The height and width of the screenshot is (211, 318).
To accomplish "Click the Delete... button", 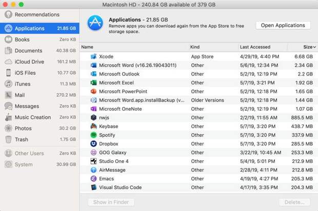I will (x=294, y=202).
